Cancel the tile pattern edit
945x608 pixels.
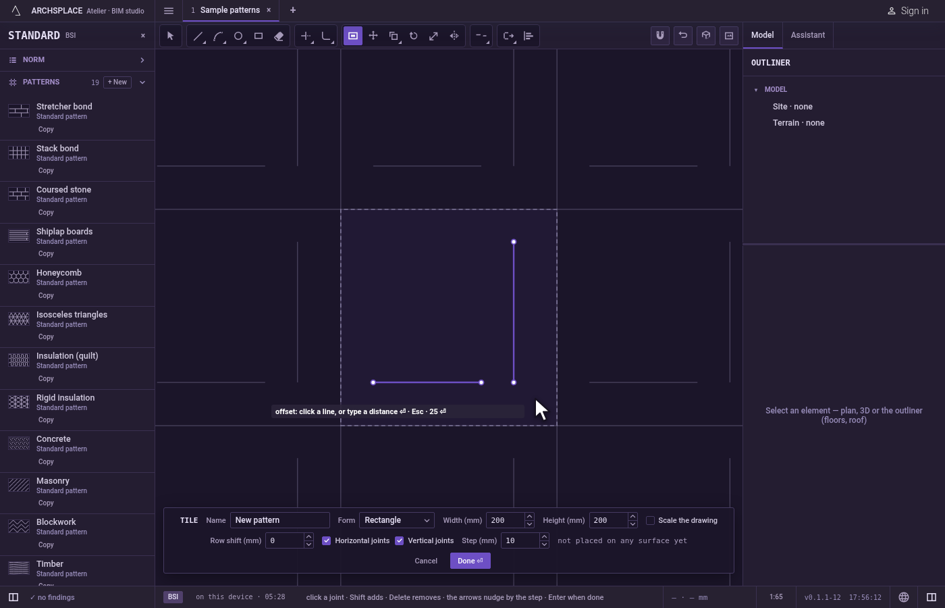click(x=426, y=561)
